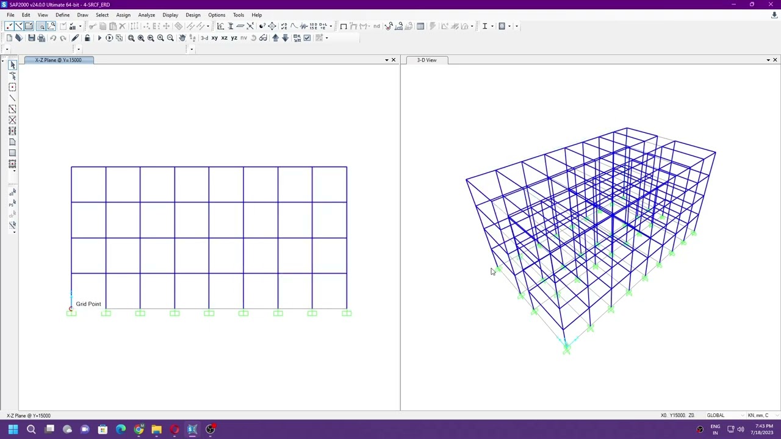
Task: Click Set Display Options checkbox icon
Action: [307, 38]
